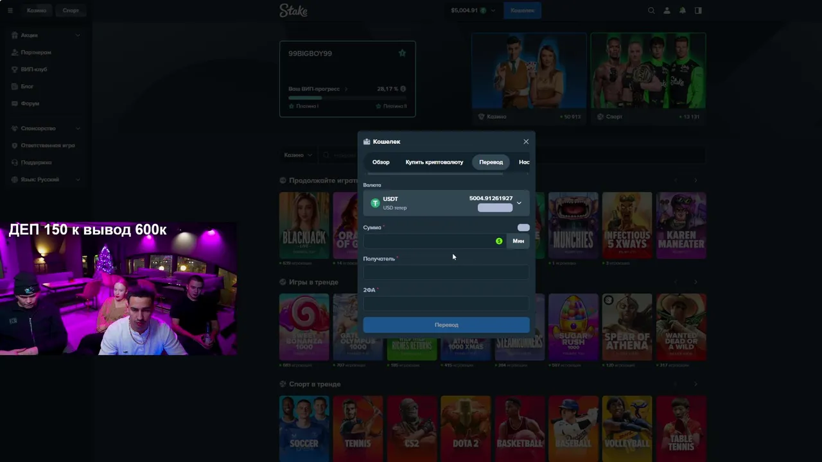Switch to Спорт in top bar
This screenshot has height=462, width=822.
coord(71,10)
